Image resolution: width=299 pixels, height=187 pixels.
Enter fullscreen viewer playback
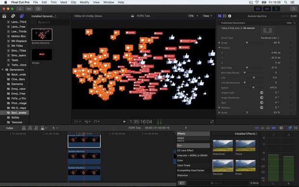click(212, 121)
